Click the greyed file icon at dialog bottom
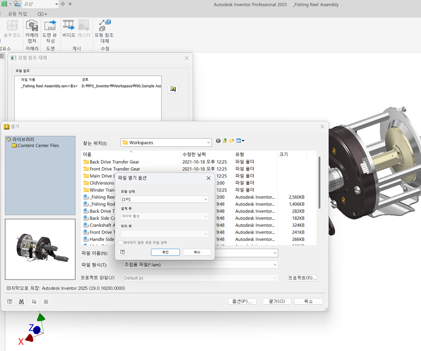This screenshot has height=351, width=421. (46, 302)
